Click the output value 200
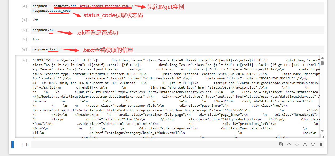Image resolution: width=335 pixels, height=156 pixels. (35, 20)
